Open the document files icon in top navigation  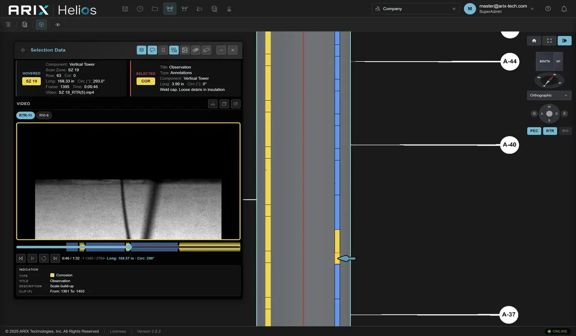(x=214, y=9)
